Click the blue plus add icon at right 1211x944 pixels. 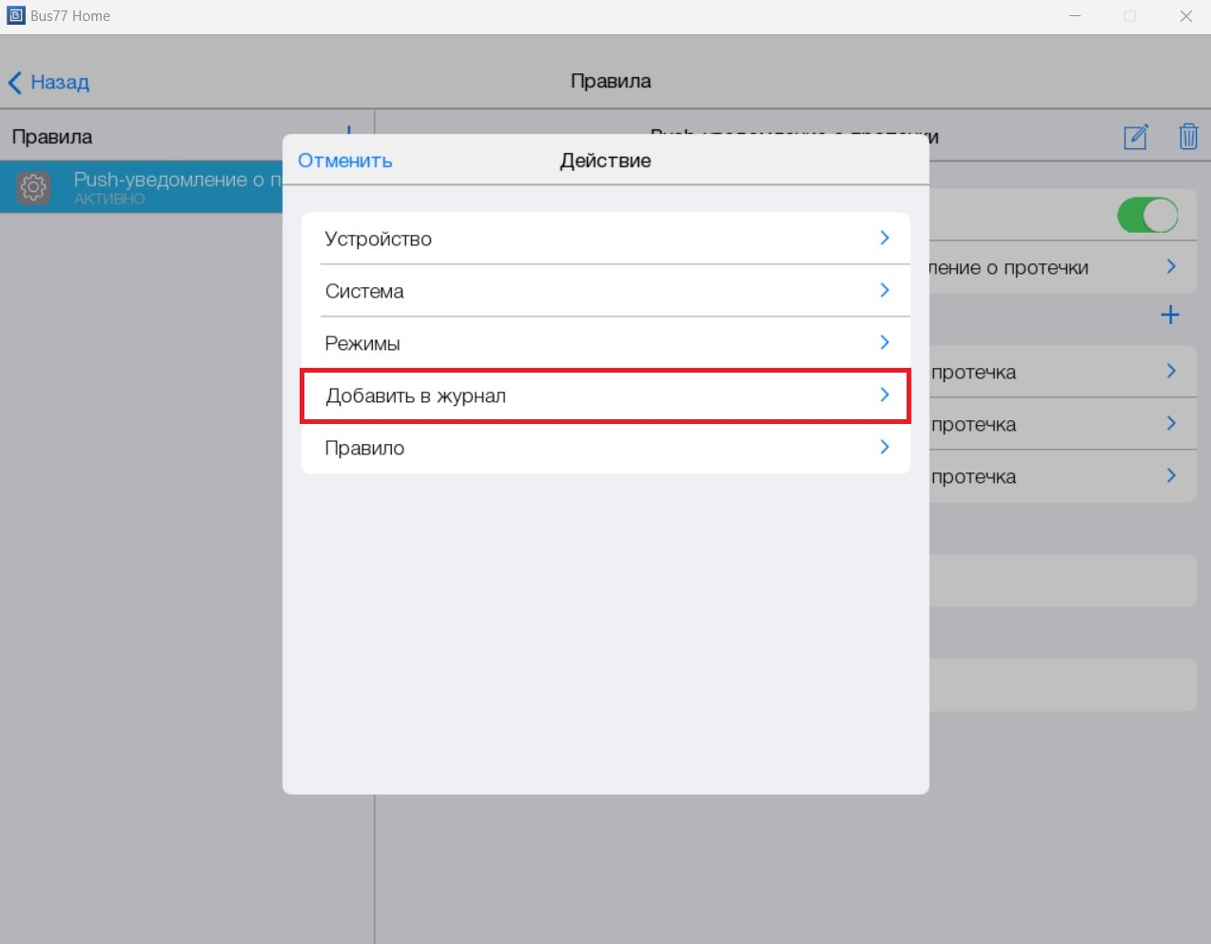tap(1170, 315)
